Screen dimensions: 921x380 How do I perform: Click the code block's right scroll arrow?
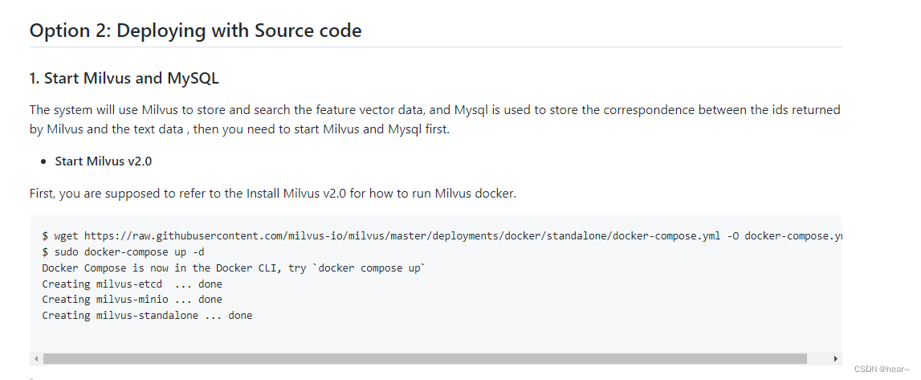(x=835, y=358)
